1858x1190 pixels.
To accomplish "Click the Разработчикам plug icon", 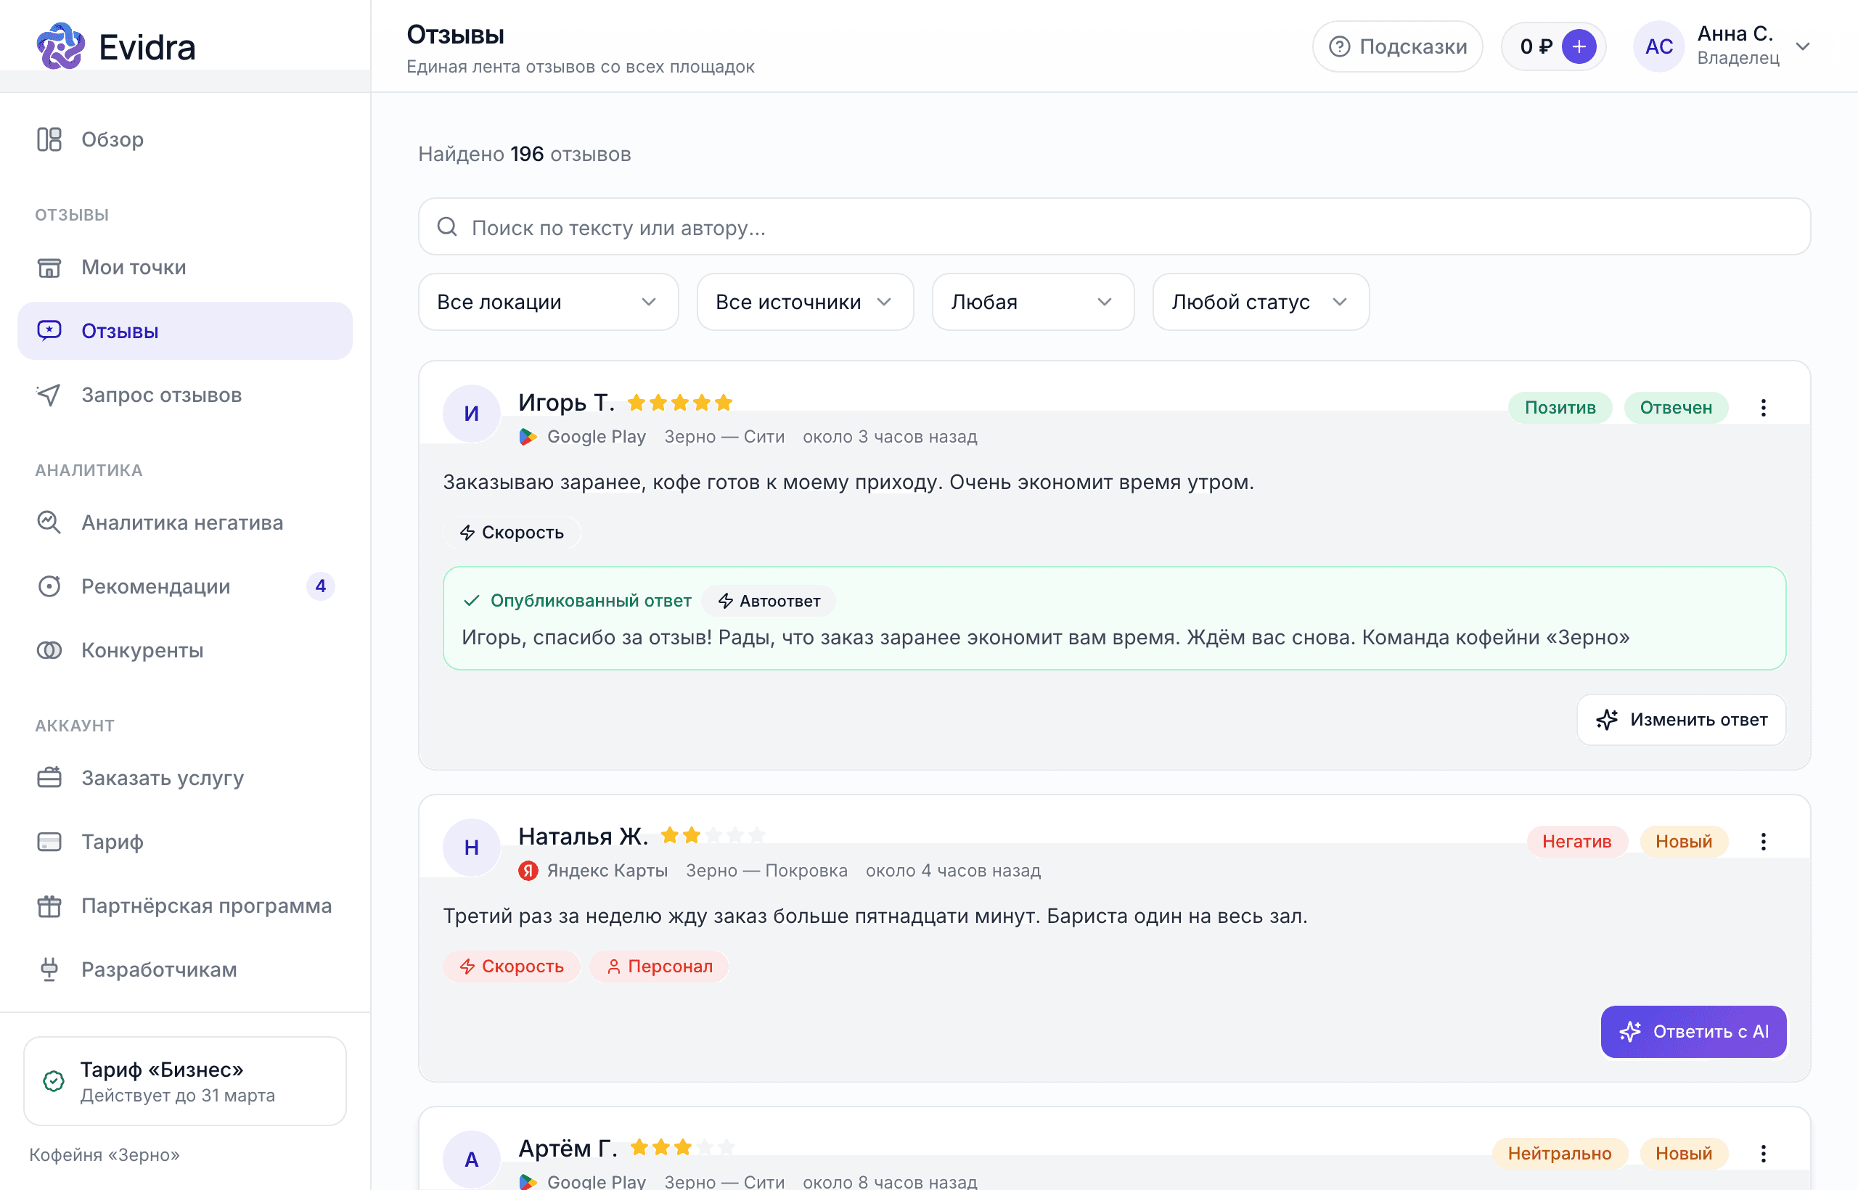I will point(49,969).
